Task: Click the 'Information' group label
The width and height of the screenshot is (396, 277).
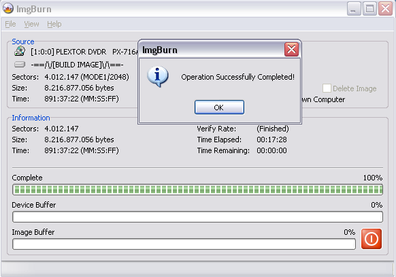Action: tap(31, 118)
